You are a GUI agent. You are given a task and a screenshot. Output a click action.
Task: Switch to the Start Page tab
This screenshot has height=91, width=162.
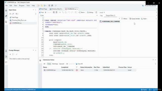[43, 9]
